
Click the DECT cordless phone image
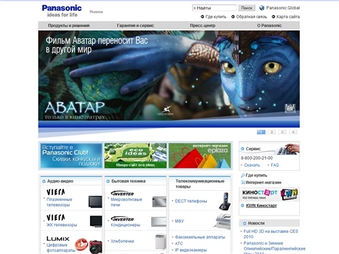225,201
